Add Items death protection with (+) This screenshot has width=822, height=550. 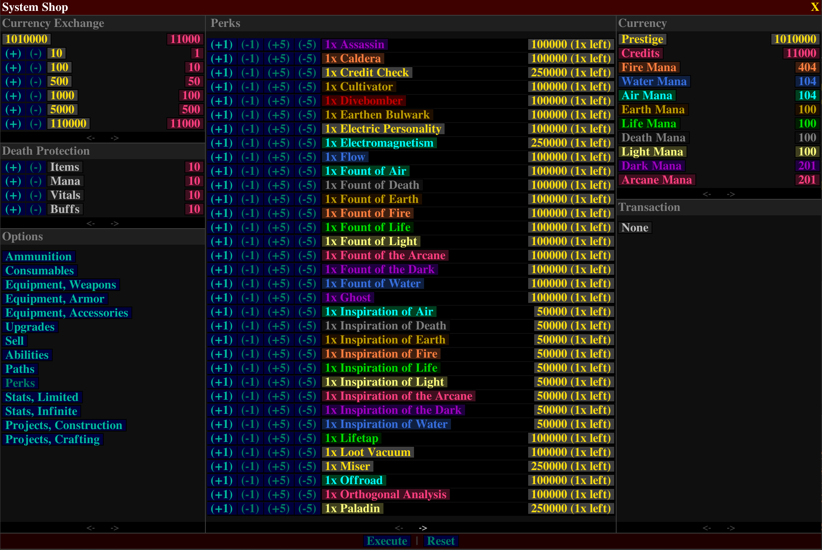(x=13, y=167)
